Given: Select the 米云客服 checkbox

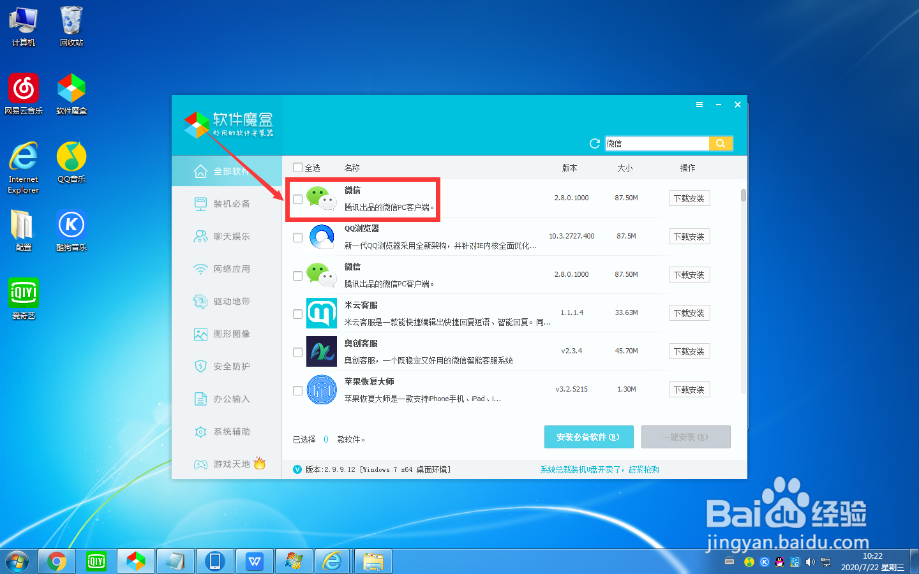Looking at the screenshot, I should 297,314.
